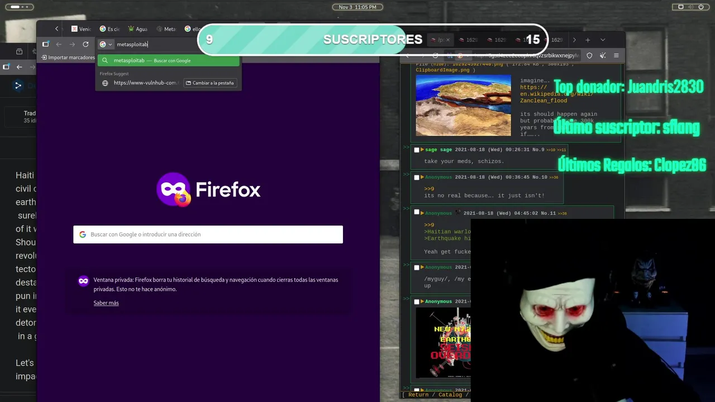Screen dimensions: 715x402
Task: Expand the post menu arrow on post No.11
Action: (x=422, y=213)
